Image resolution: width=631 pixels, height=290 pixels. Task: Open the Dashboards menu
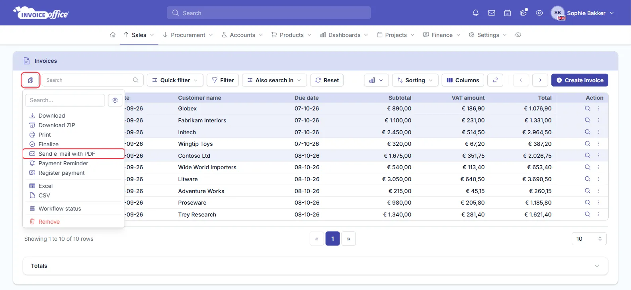344,35
